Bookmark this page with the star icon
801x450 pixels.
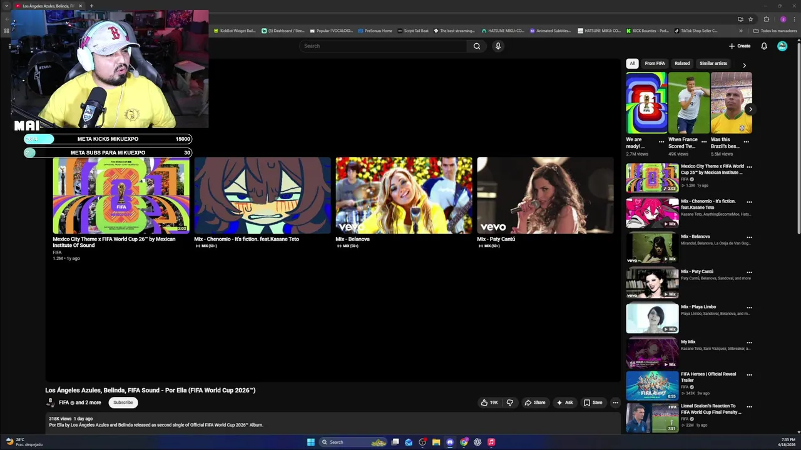pos(751,19)
